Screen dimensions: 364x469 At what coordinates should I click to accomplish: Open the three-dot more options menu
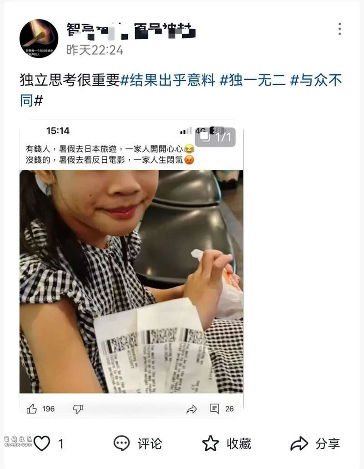[x=339, y=29]
